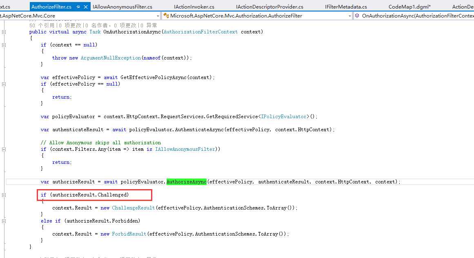Click the IPolicyEvaluator generic type
The image size is (474, 258).
(284, 117)
